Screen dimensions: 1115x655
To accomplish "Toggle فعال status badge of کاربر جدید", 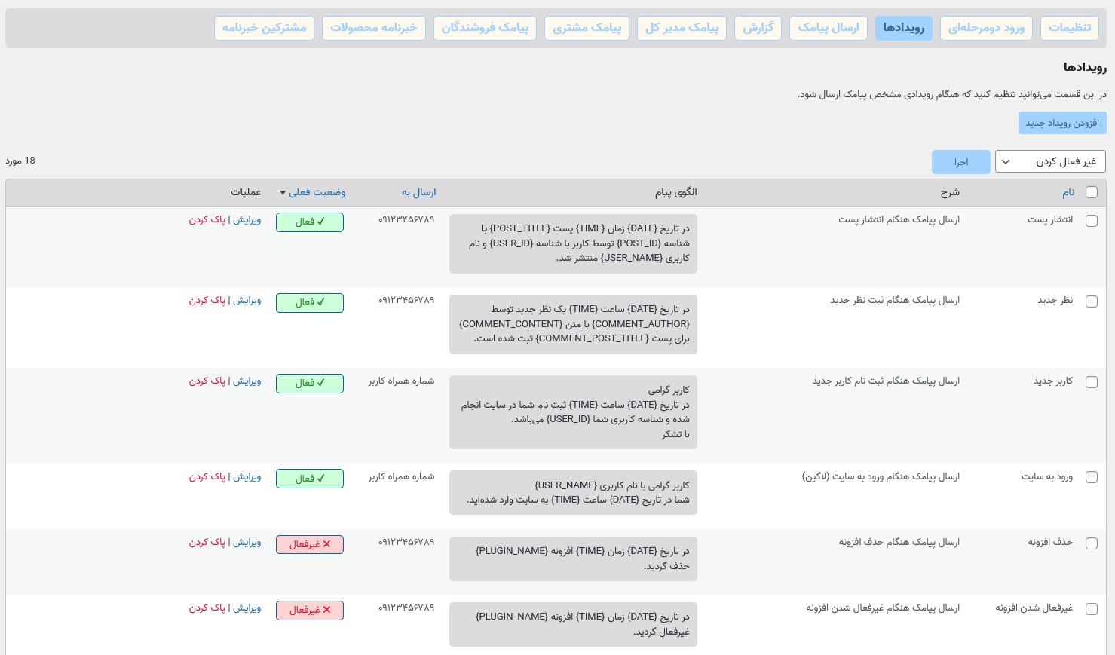I will (x=310, y=384).
